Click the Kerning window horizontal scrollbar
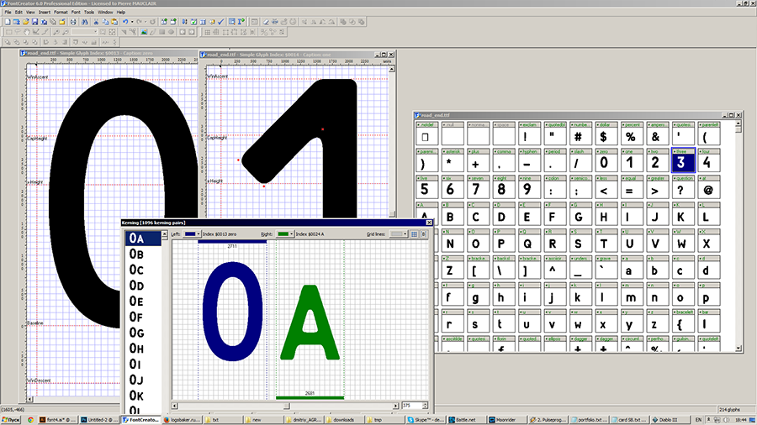Viewport: 757px width, 425px height. pos(286,406)
